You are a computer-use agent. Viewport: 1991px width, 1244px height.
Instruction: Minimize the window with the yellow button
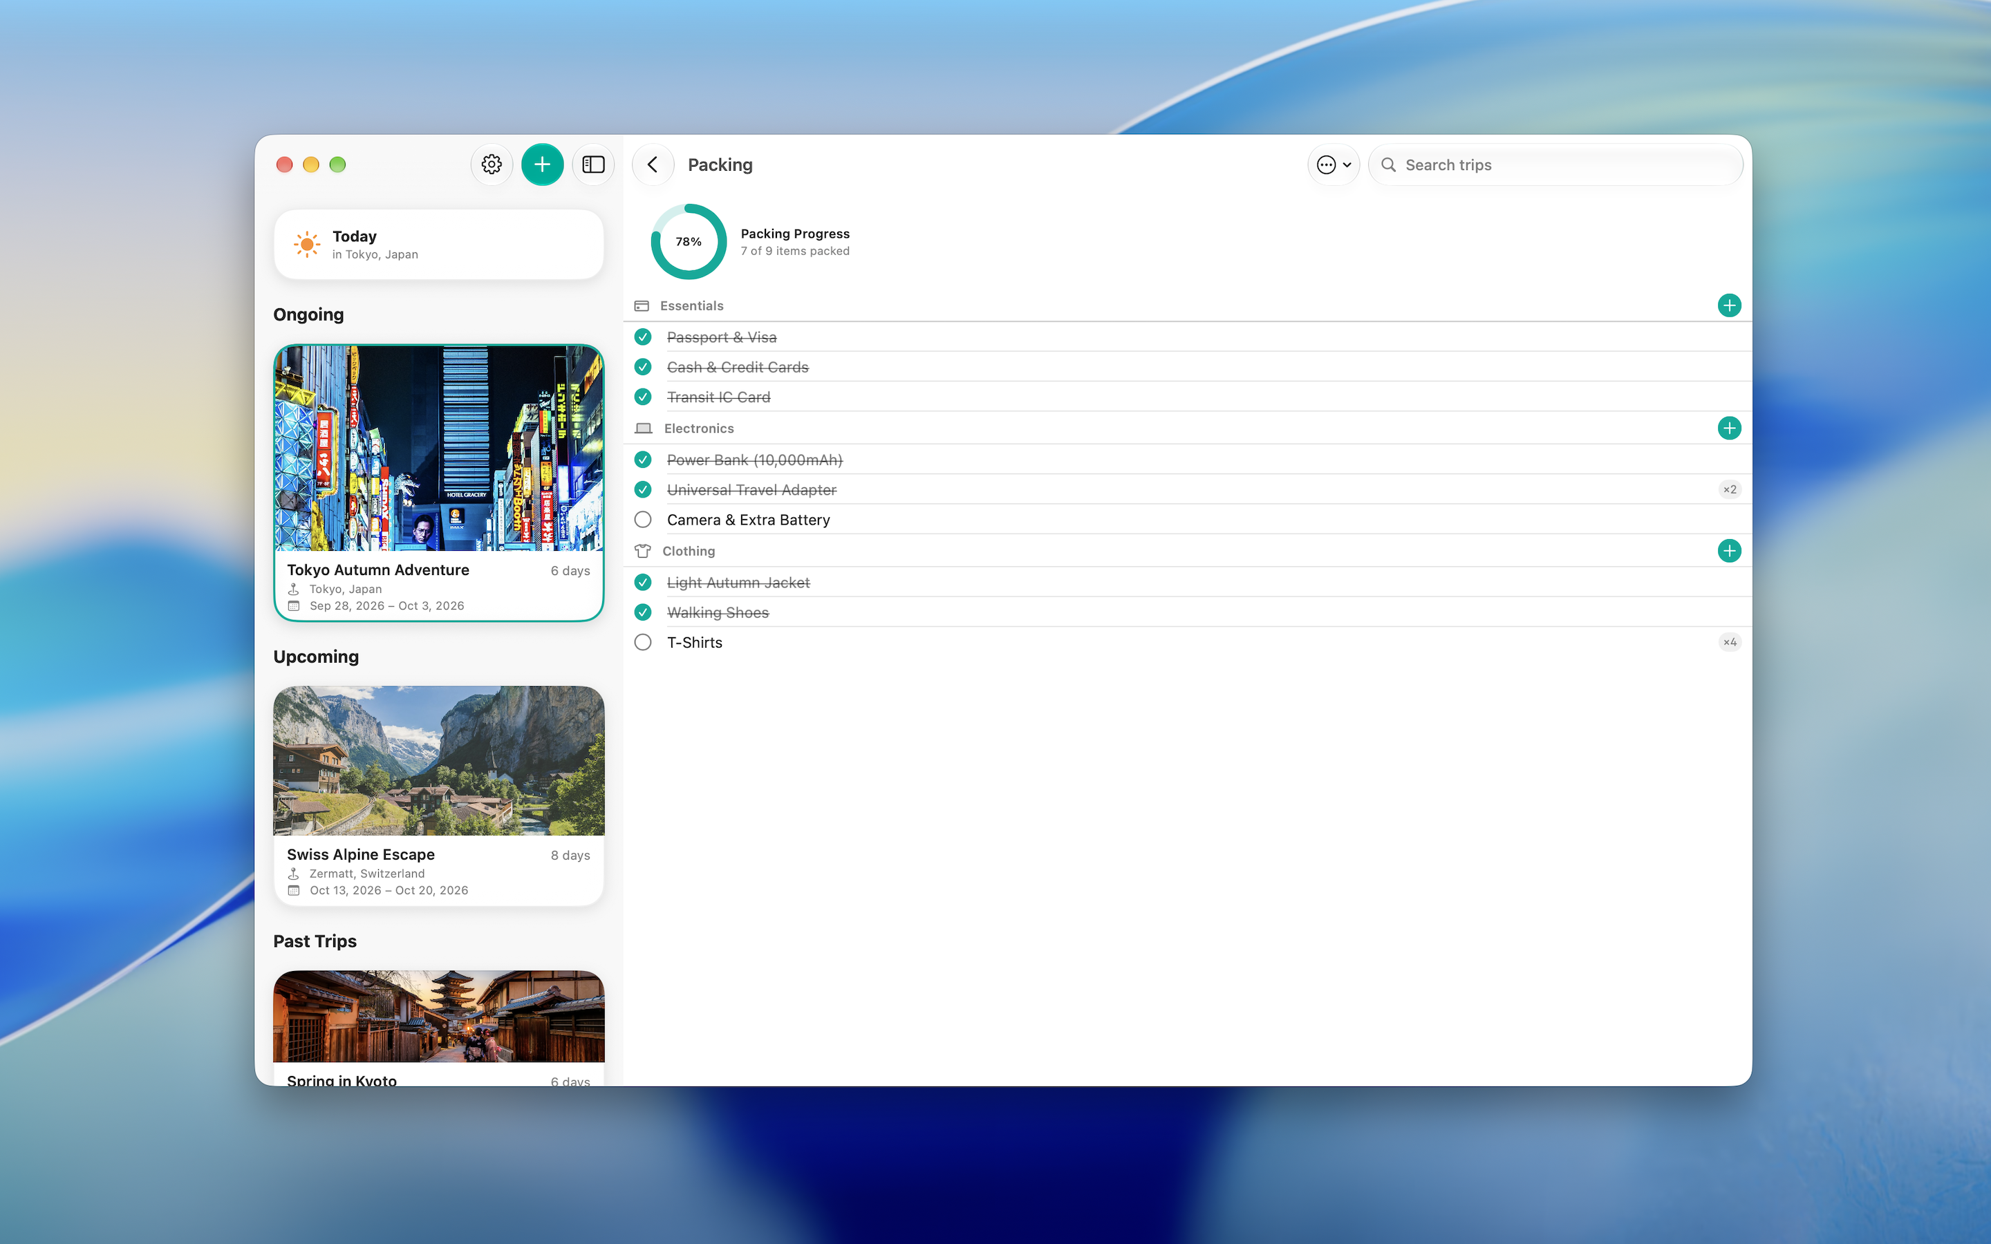coord(311,164)
